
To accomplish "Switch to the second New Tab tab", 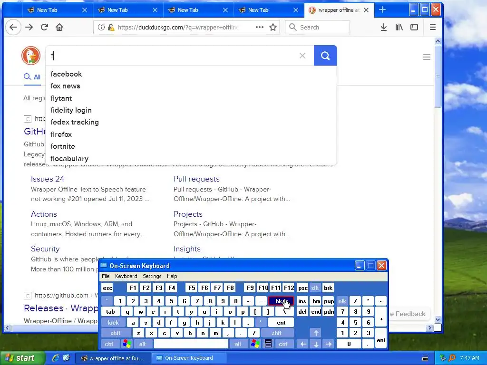I will tap(128, 10).
